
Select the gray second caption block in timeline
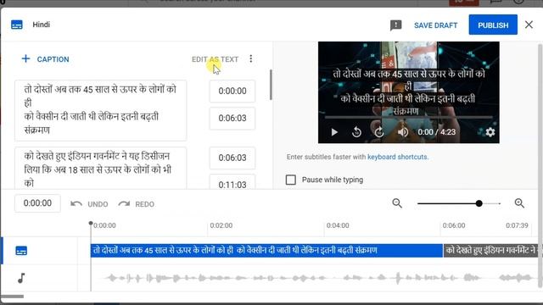point(490,251)
